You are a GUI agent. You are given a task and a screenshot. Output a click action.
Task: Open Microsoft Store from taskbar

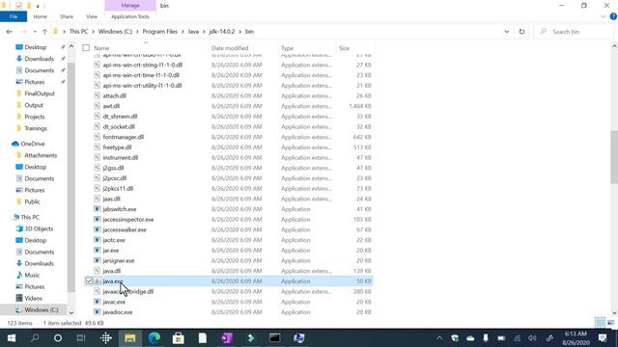(x=178, y=338)
